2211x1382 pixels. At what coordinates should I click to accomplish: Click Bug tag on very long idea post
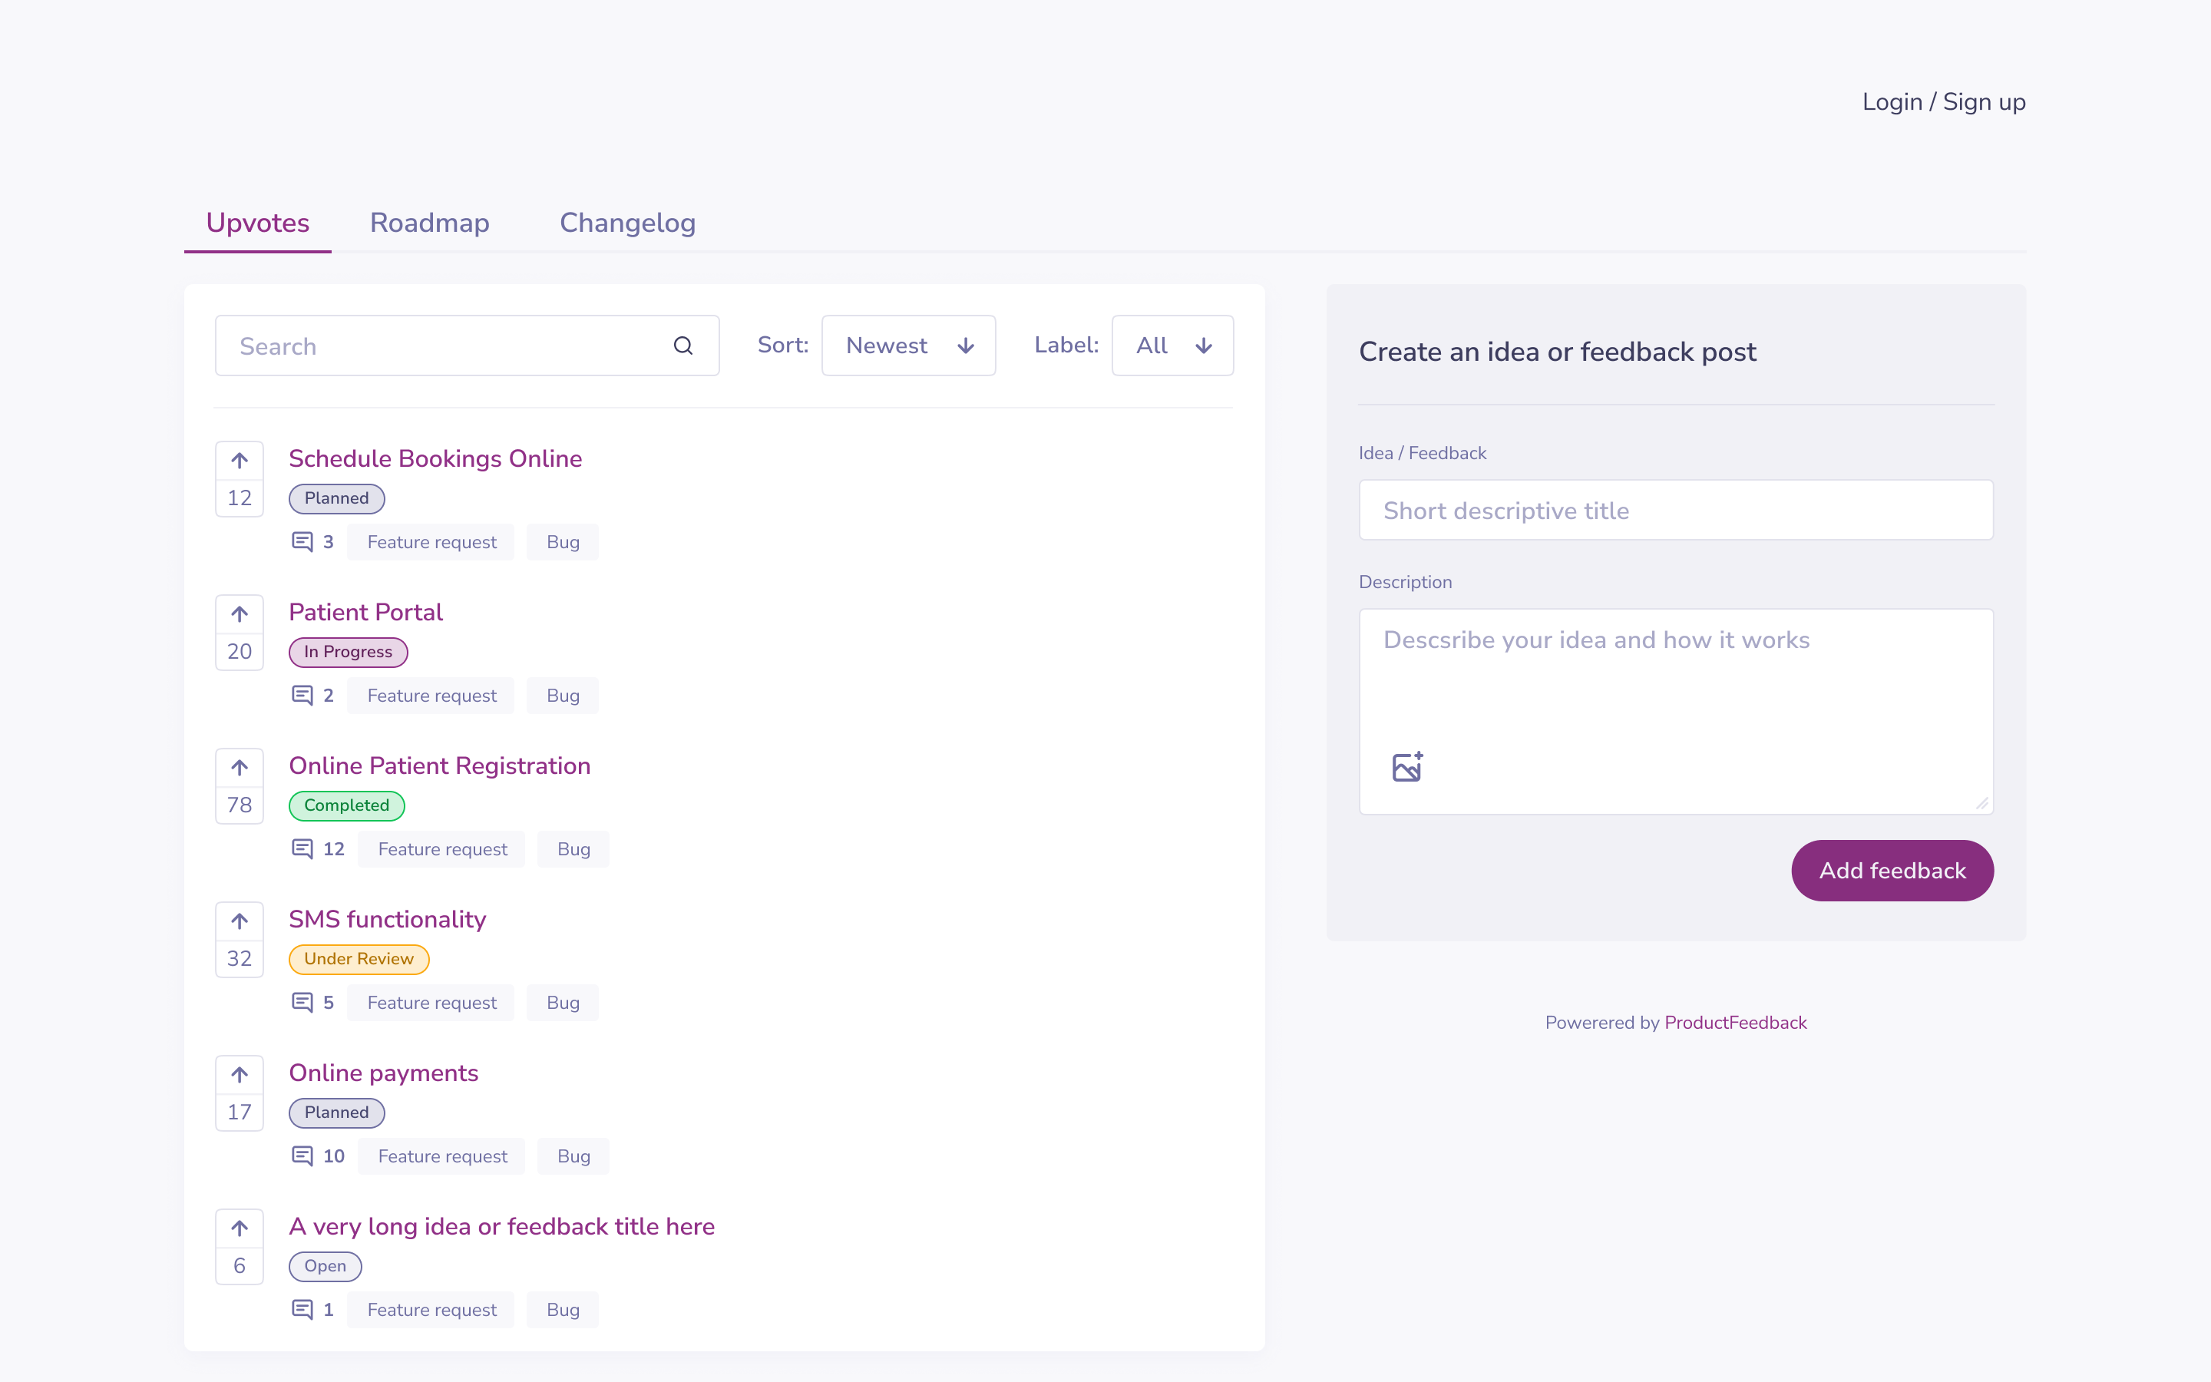pos(563,1310)
